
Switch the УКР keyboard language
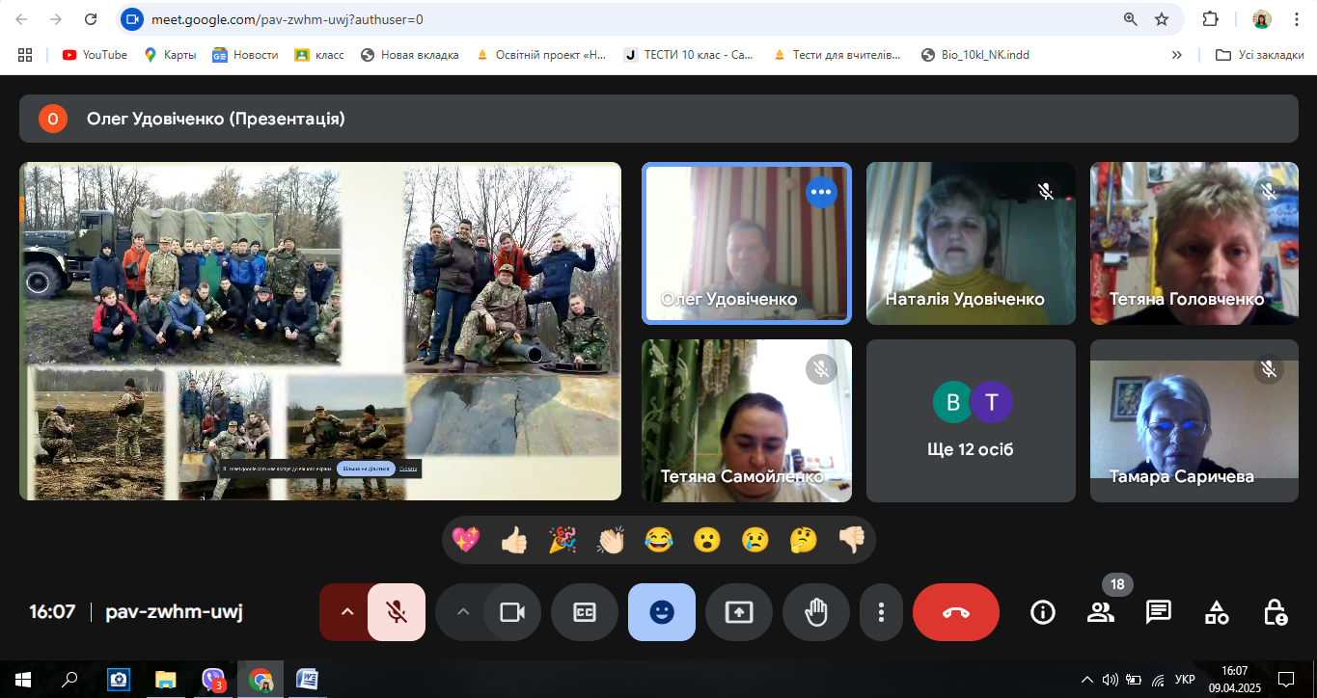(1185, 680)
